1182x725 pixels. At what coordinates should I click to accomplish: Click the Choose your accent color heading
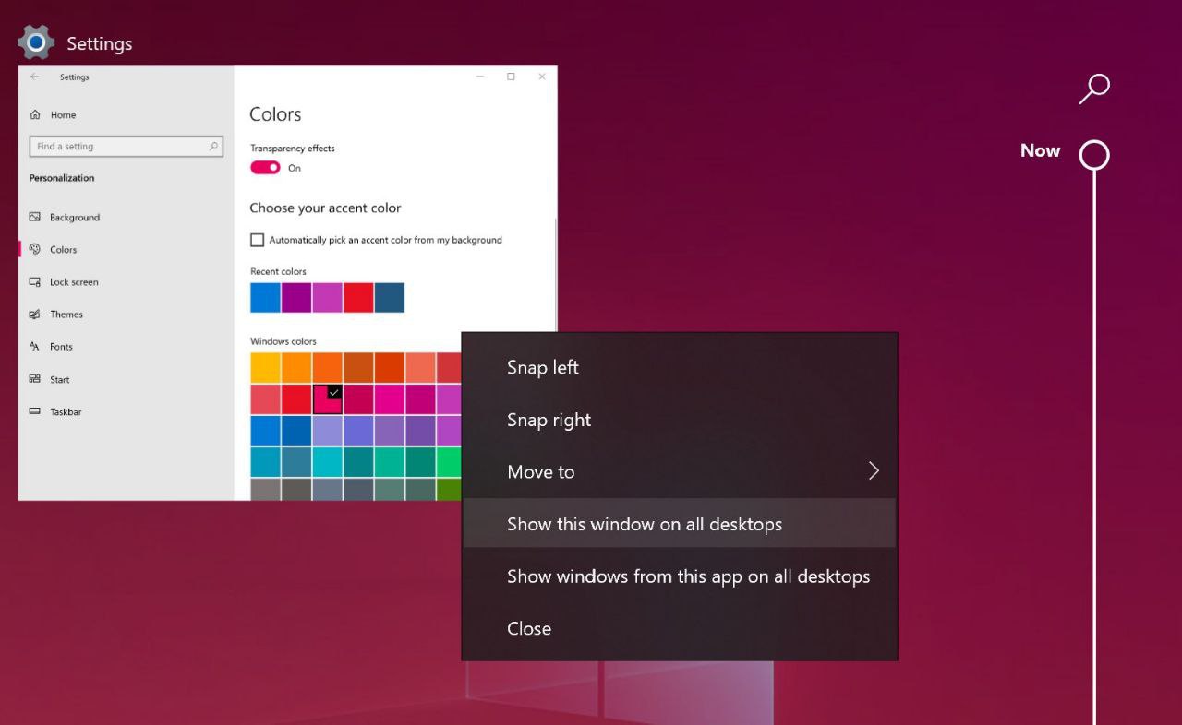(x=325, y=208)
